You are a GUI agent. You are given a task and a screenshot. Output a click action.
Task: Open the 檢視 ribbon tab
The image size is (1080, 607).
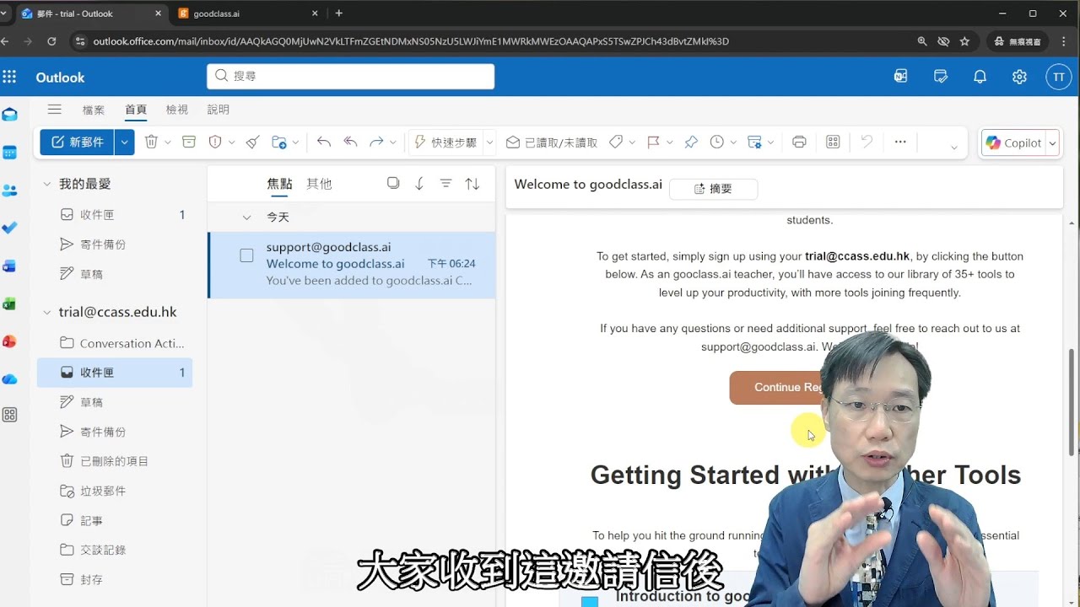pos(177,110)
